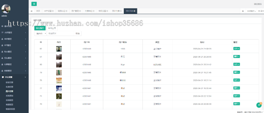Open the green floating chat bubble icon
This screenshot has height=113, width=264.
pyautogui.click(x=259, y=105)
